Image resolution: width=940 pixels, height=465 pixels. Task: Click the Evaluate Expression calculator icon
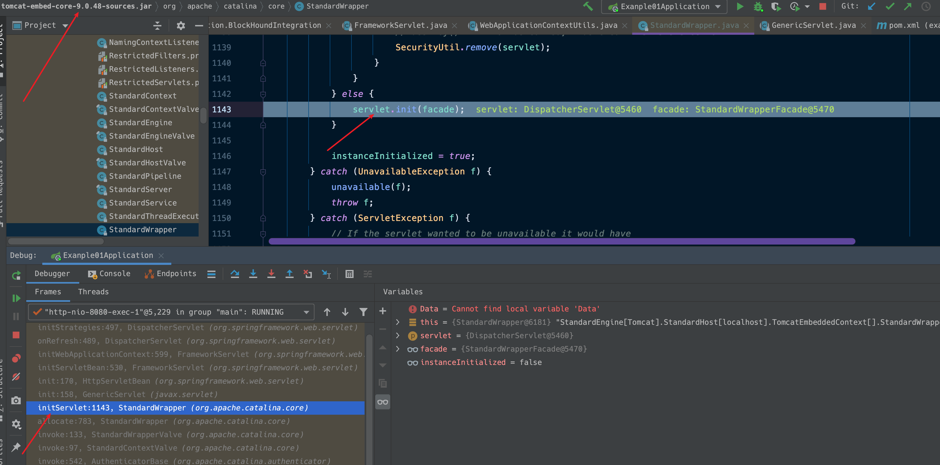349,274
